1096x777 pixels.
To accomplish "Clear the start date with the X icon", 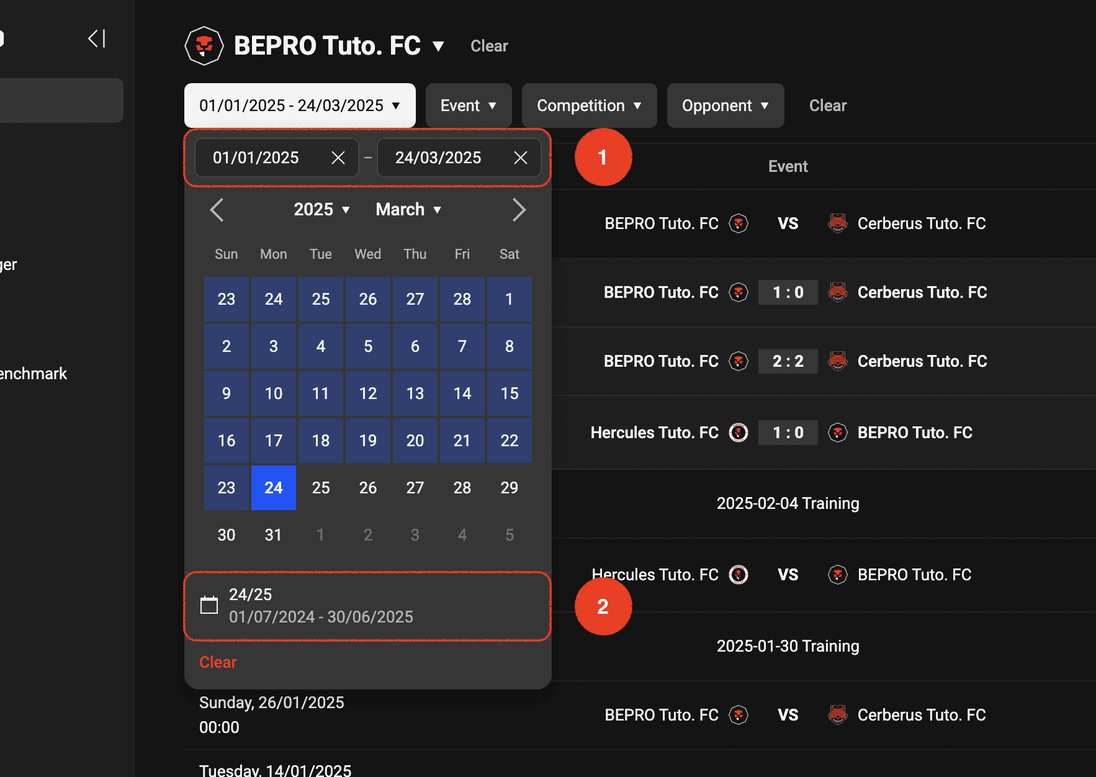I will tap(338, 158).
